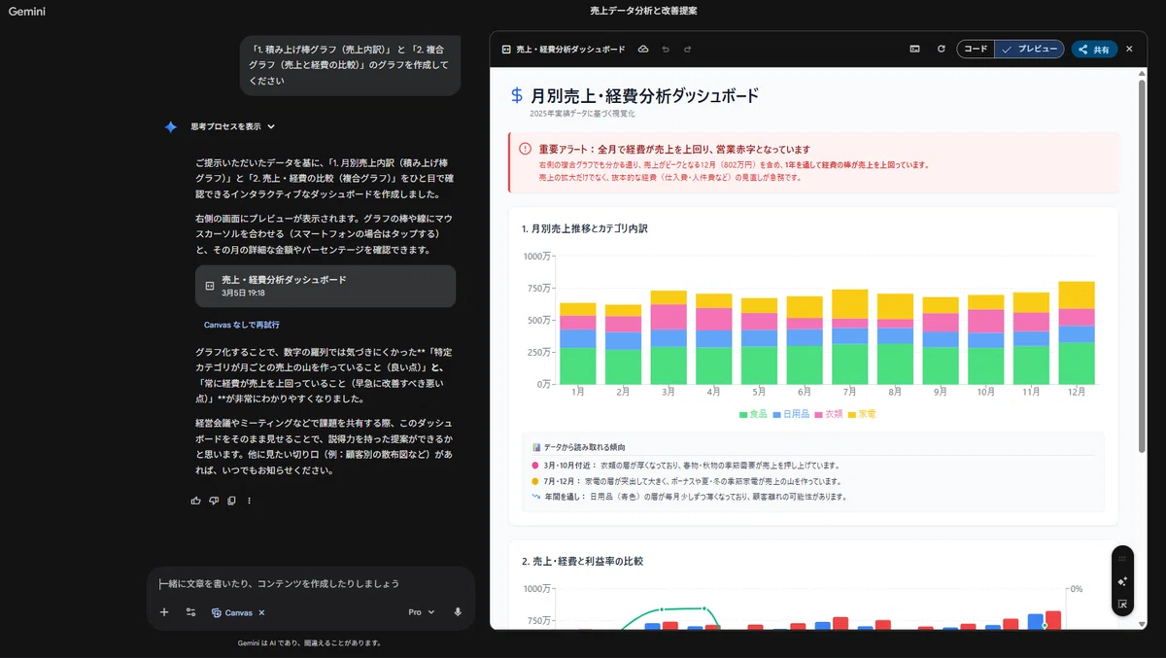Toggle the 食品 legend item

[753, 414]
